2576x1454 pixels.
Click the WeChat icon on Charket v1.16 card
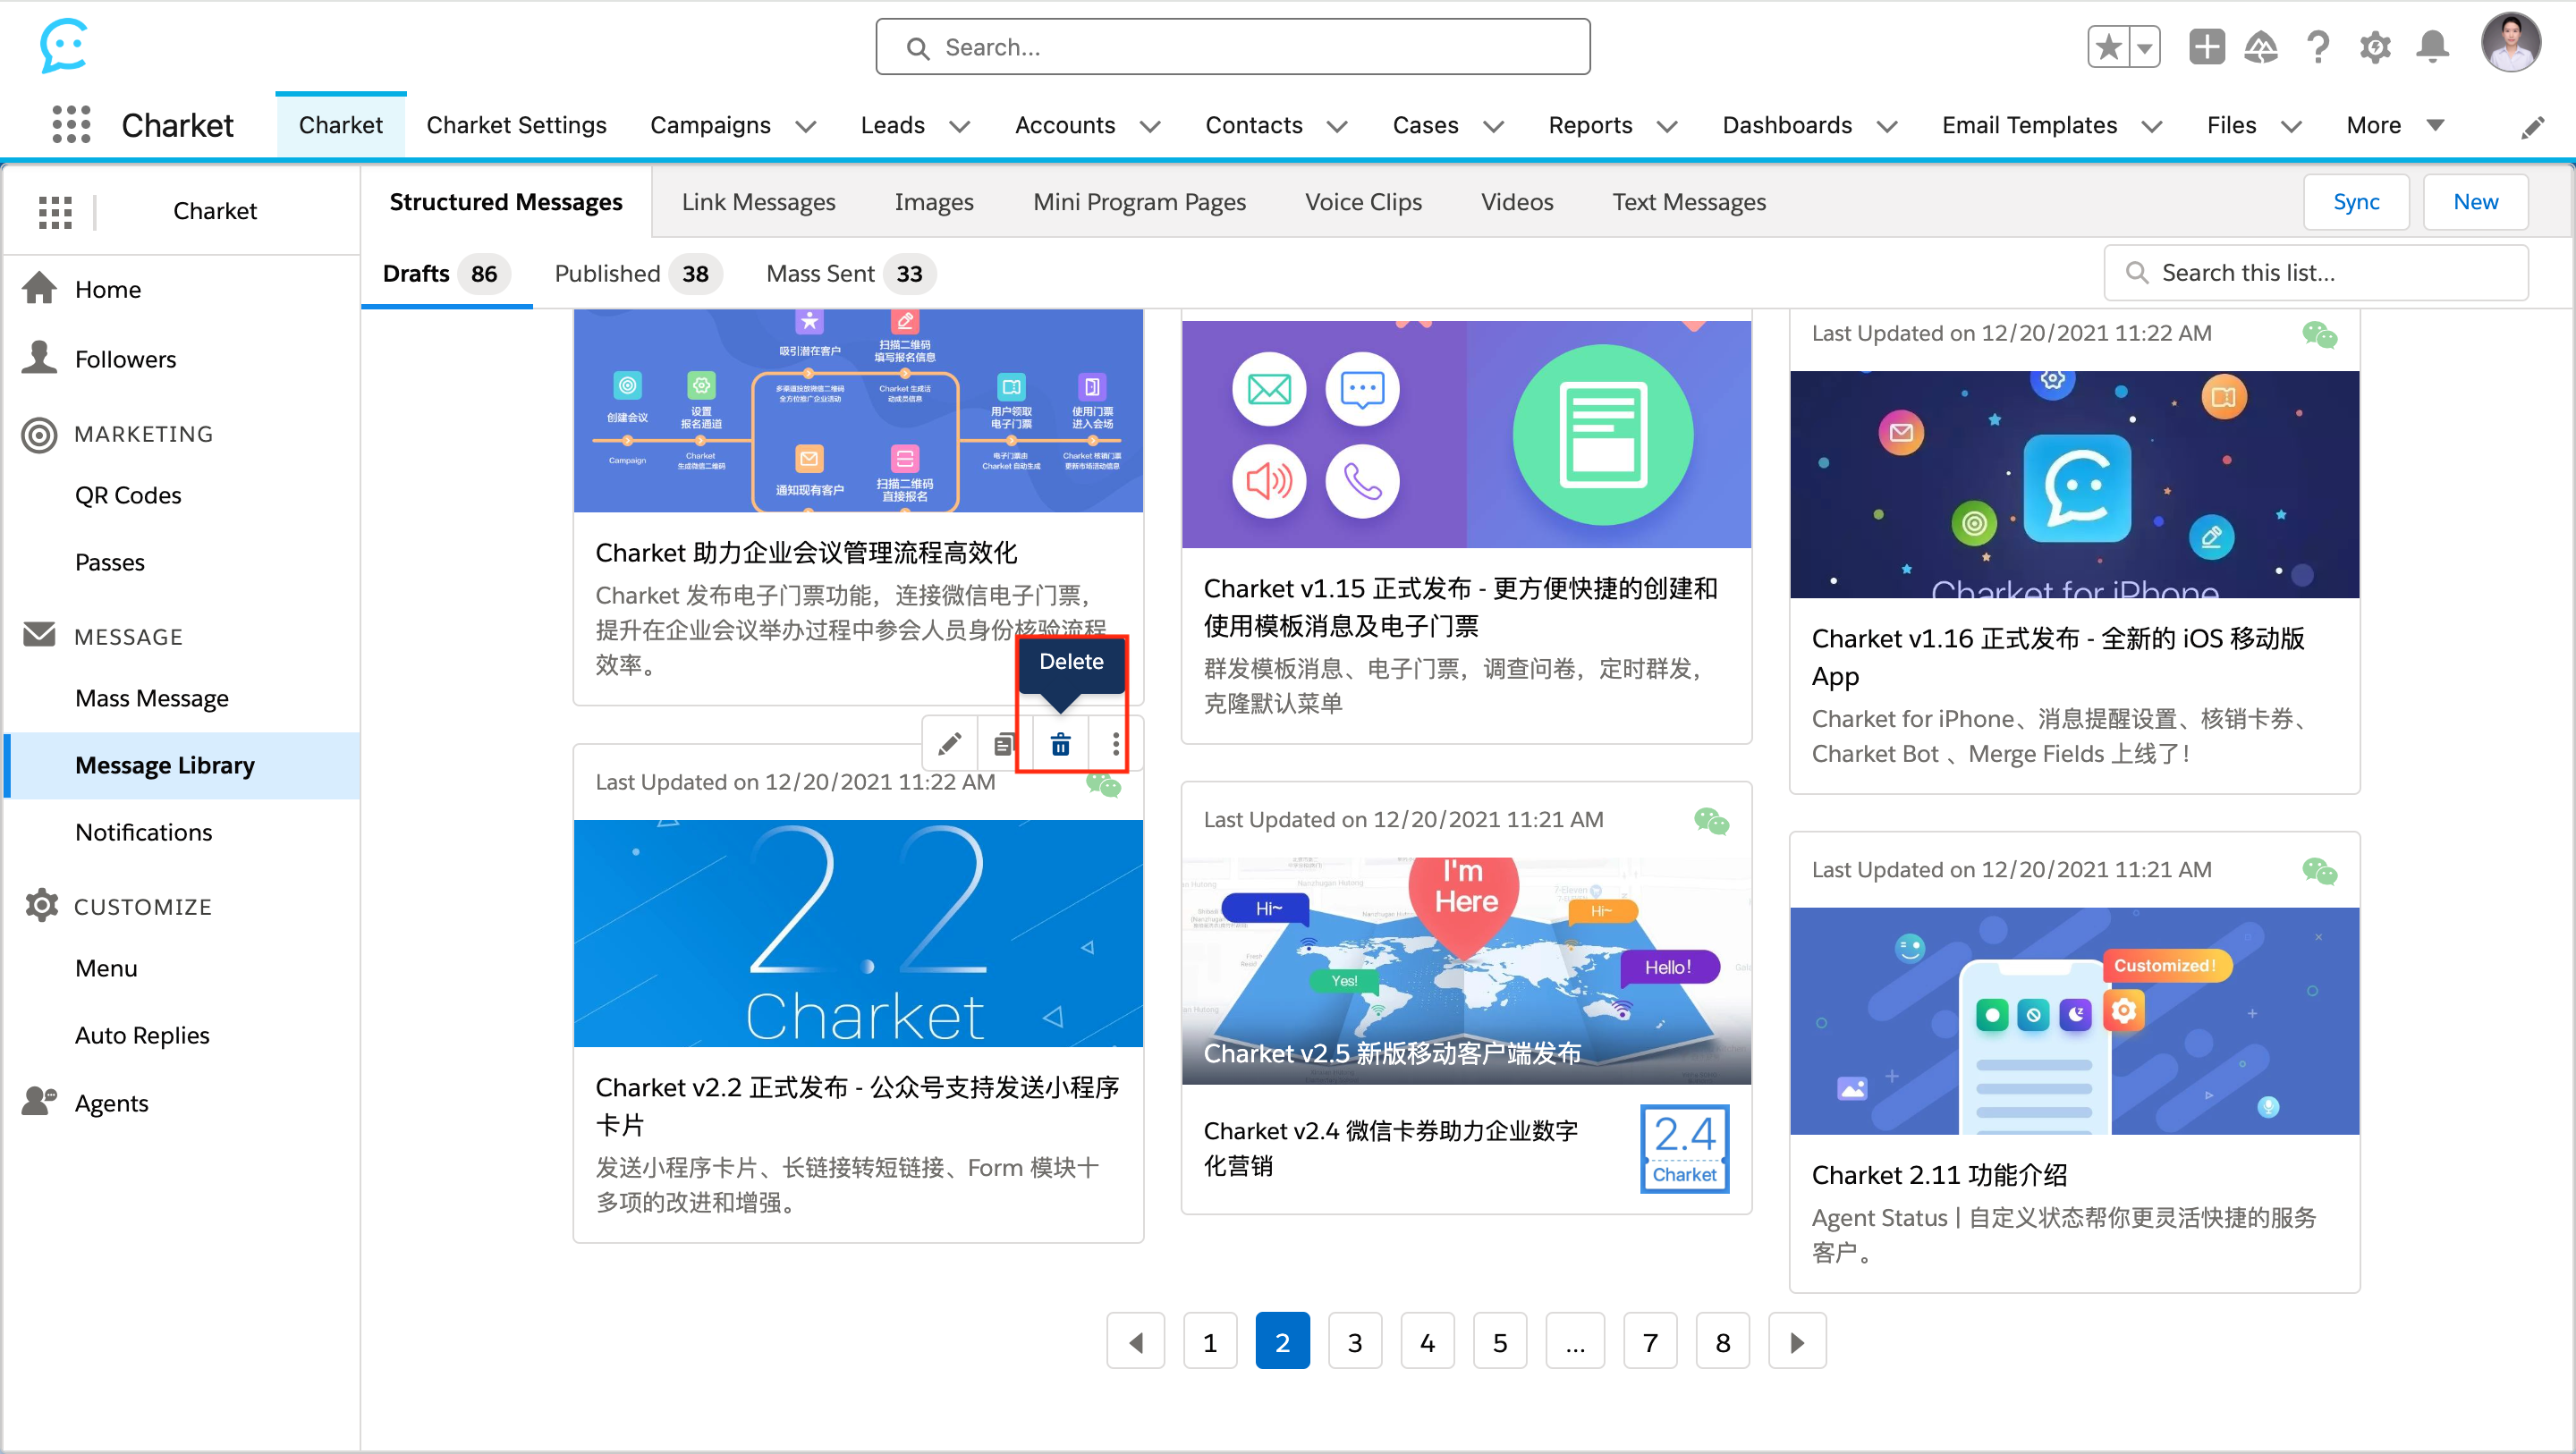coord(2319,334)
